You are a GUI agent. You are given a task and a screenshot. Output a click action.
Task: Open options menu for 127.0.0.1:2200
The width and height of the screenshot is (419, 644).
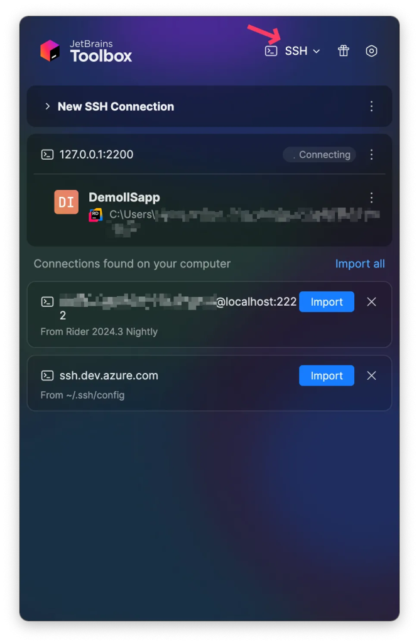[371, 155]
